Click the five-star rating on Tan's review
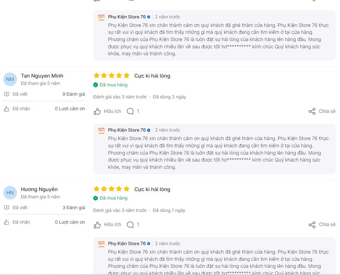This screenshot has height=275, width=340. pyautogui.click(x=111, y=75)
